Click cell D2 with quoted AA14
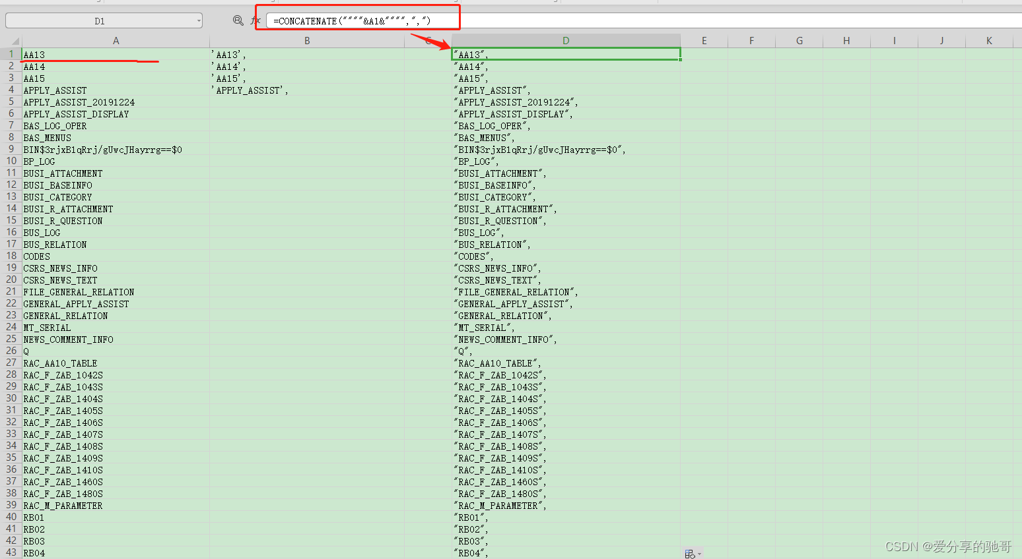Viewport: 1022px width, 559px height. click(x=566, y=67)
